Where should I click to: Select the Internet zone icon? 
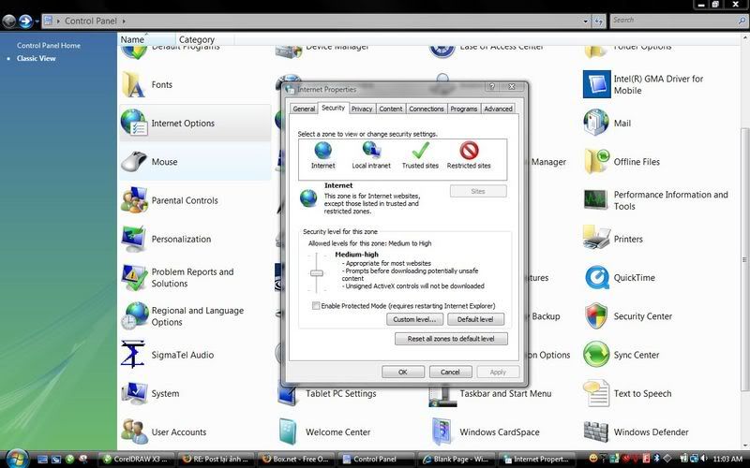tap(322, 151)
